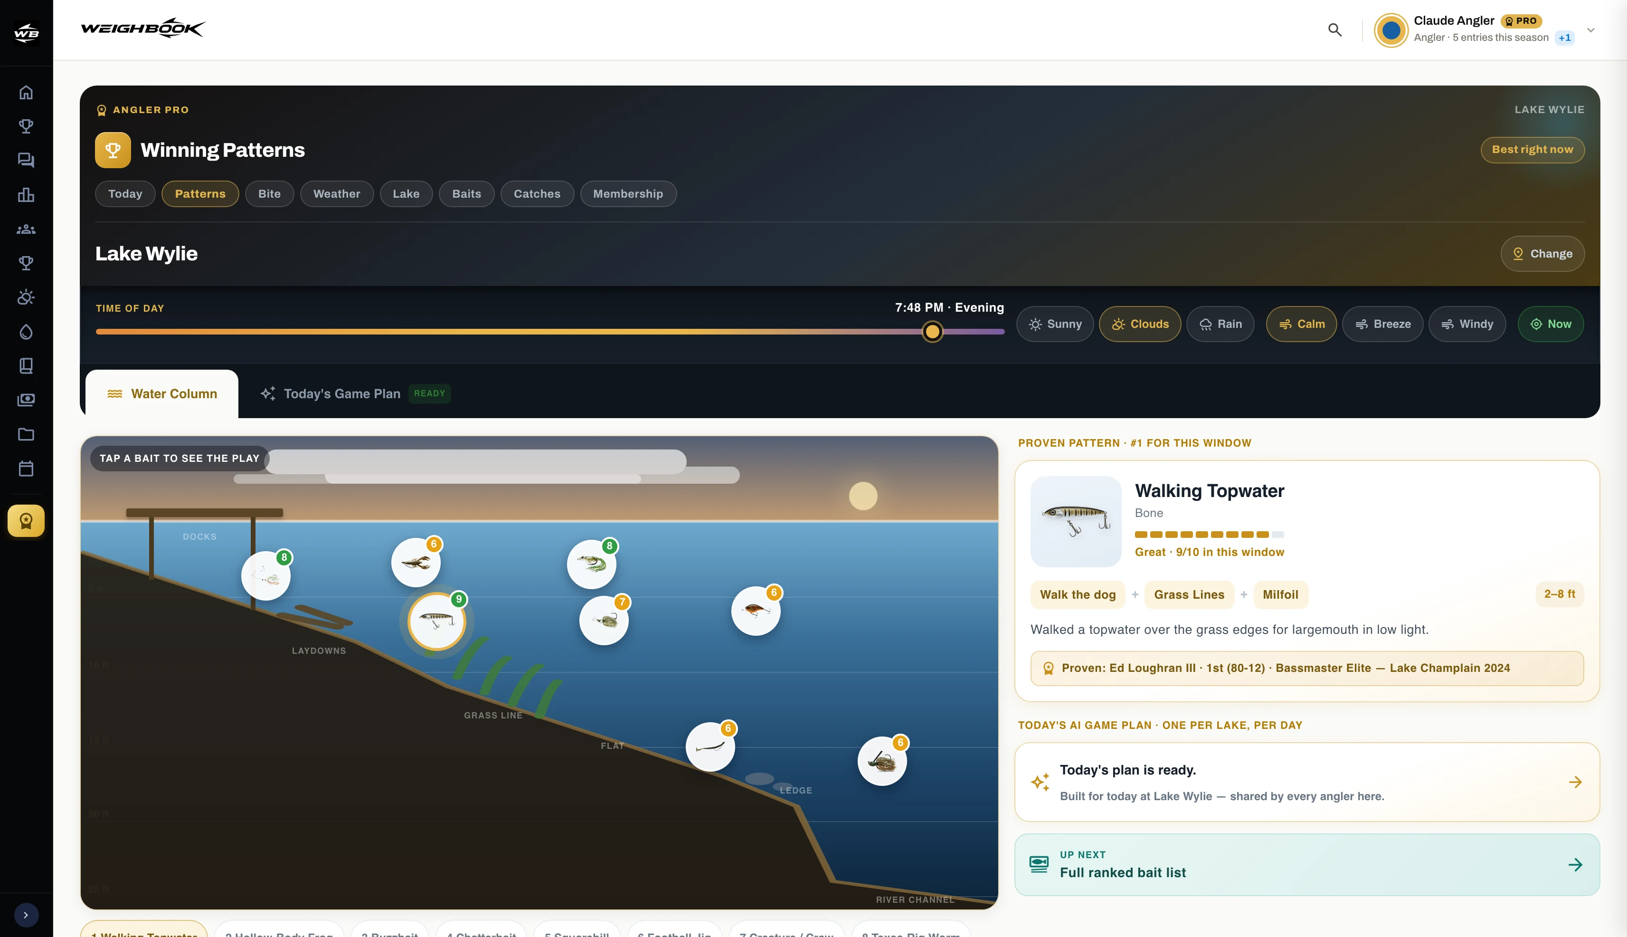Tap the chatterbait marker scored 7
1627x937 pixels.
(x=604, y=621)
